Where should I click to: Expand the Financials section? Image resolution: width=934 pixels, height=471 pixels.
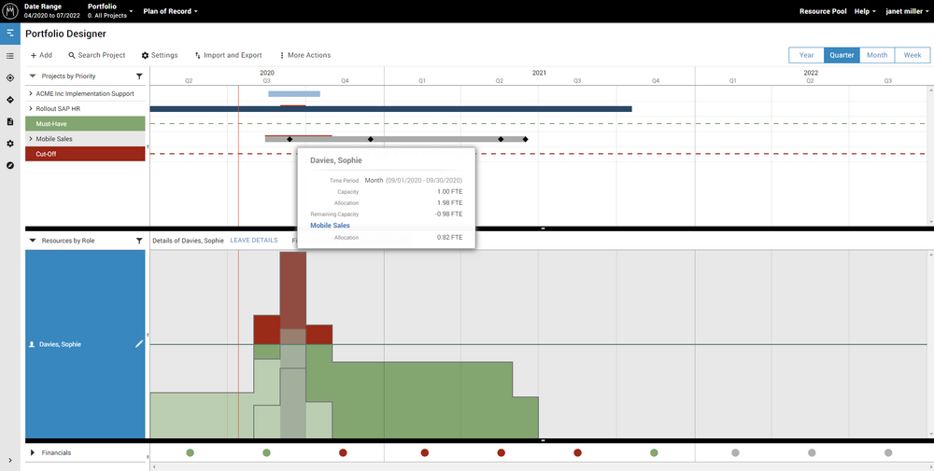click(32, 453)
